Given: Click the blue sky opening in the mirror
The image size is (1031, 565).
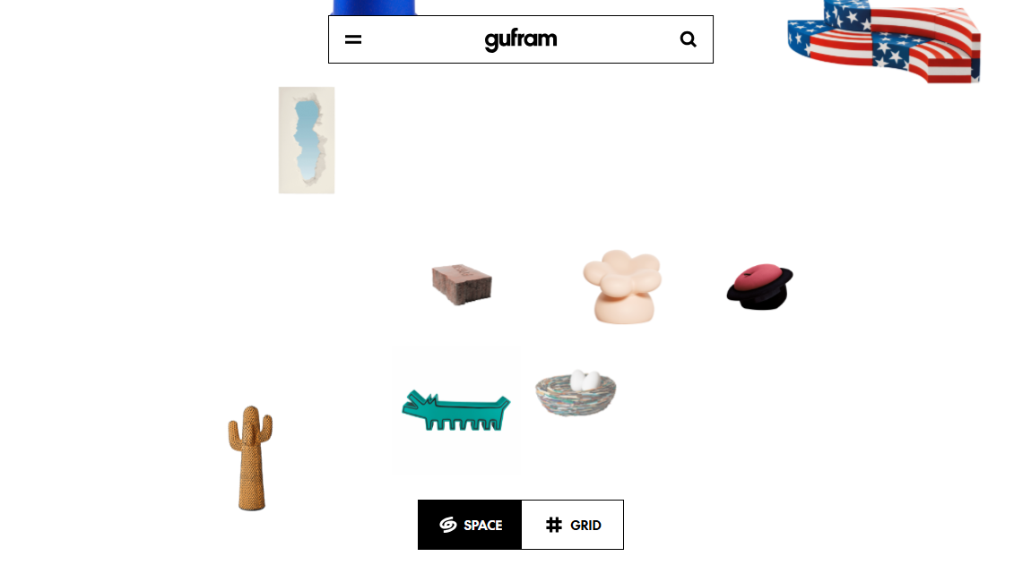Looking at the screenshot, I should tap(307, 140).
